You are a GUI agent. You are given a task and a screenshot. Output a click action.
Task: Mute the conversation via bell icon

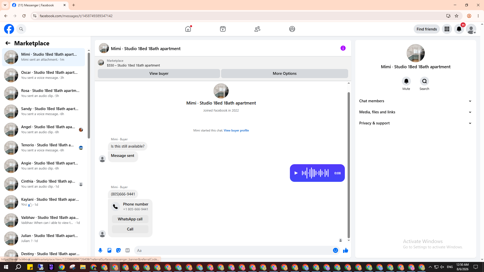click(x=406, y=81)
